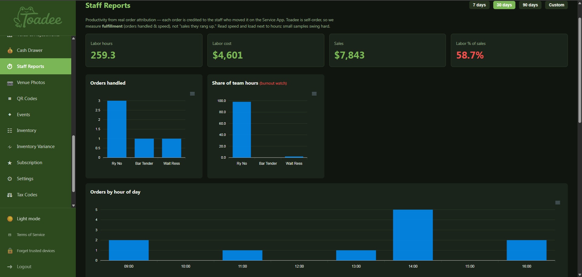Choose the Custom date range
Viewport: 582px width, 277px height.
tap(557, 5)
